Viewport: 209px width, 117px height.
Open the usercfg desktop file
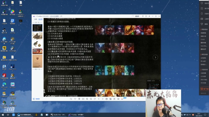12,31
